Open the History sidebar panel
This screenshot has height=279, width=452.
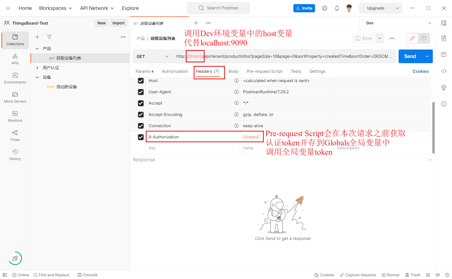pyautogui.click(x=15, y=155)
